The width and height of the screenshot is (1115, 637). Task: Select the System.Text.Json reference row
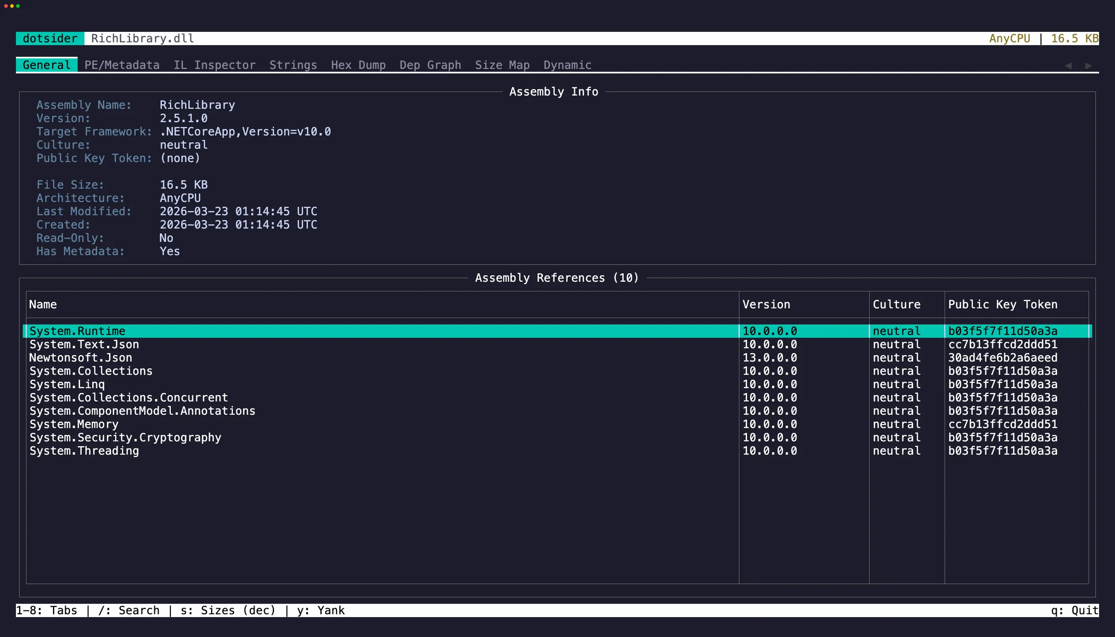click(x=84, y=344)
